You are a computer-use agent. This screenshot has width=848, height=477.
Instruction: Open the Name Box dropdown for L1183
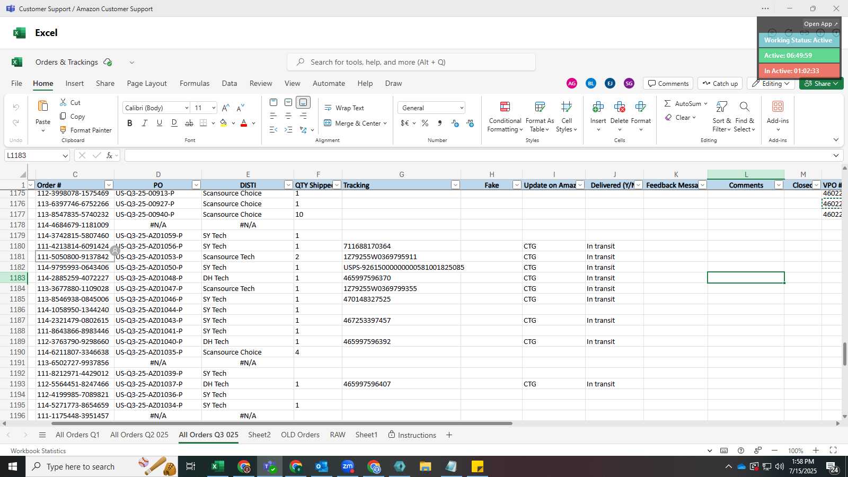(x=65, y=156)
